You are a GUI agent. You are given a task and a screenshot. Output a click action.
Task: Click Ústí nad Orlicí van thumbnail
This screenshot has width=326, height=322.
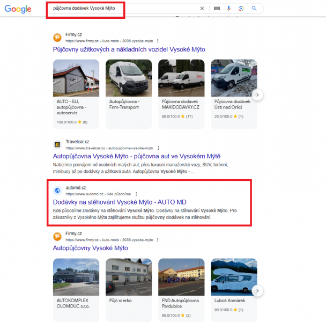tap(234, 78)
